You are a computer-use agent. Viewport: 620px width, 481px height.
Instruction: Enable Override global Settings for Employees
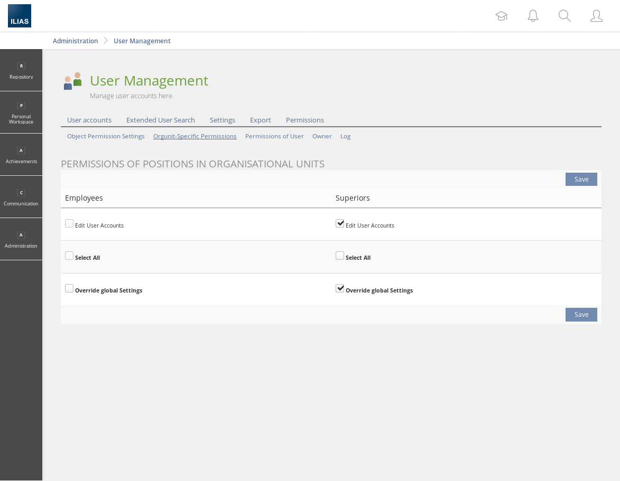[69, 288]
